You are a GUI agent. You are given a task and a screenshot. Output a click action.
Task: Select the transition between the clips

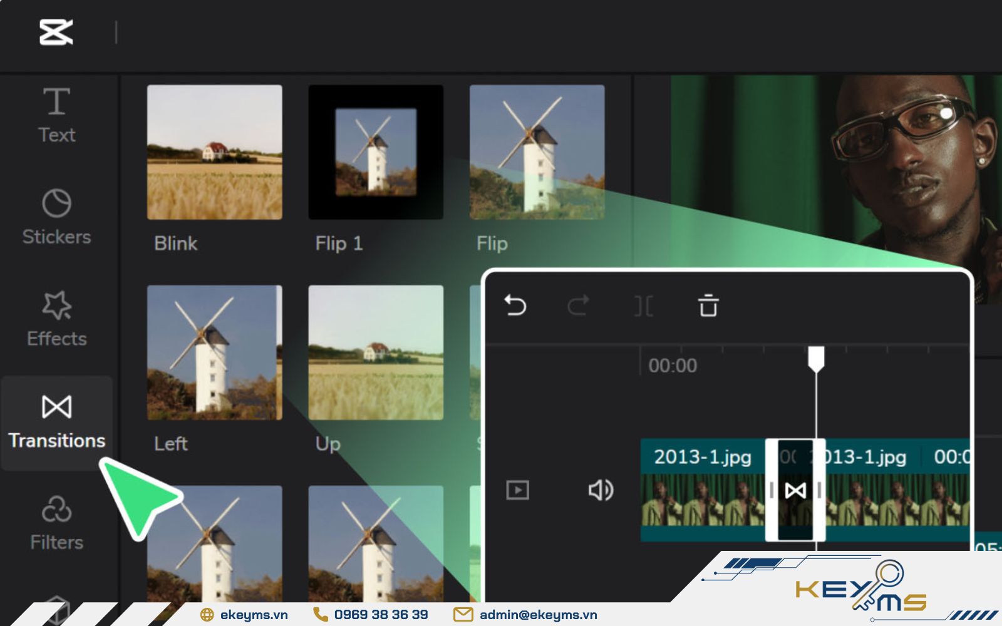[x=795, y=490]
